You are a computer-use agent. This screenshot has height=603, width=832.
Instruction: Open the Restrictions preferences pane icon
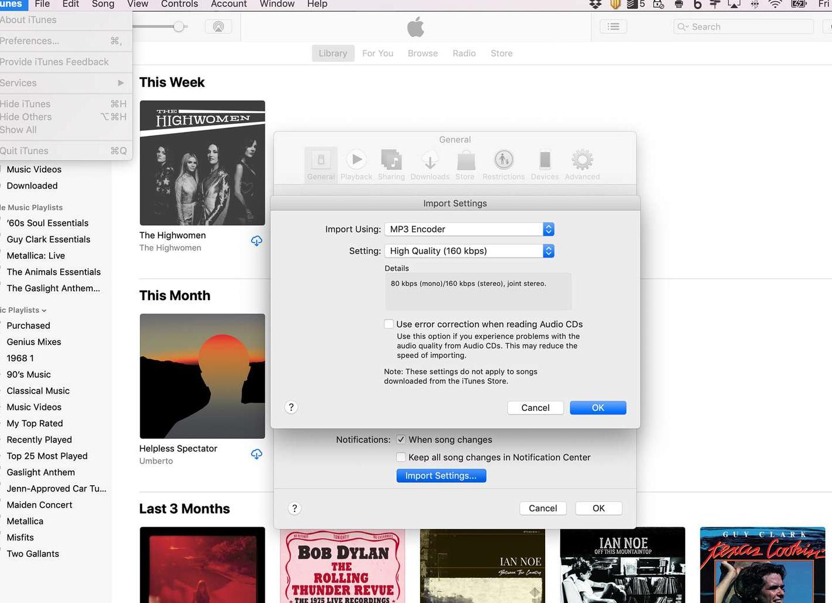pos(503,164)
